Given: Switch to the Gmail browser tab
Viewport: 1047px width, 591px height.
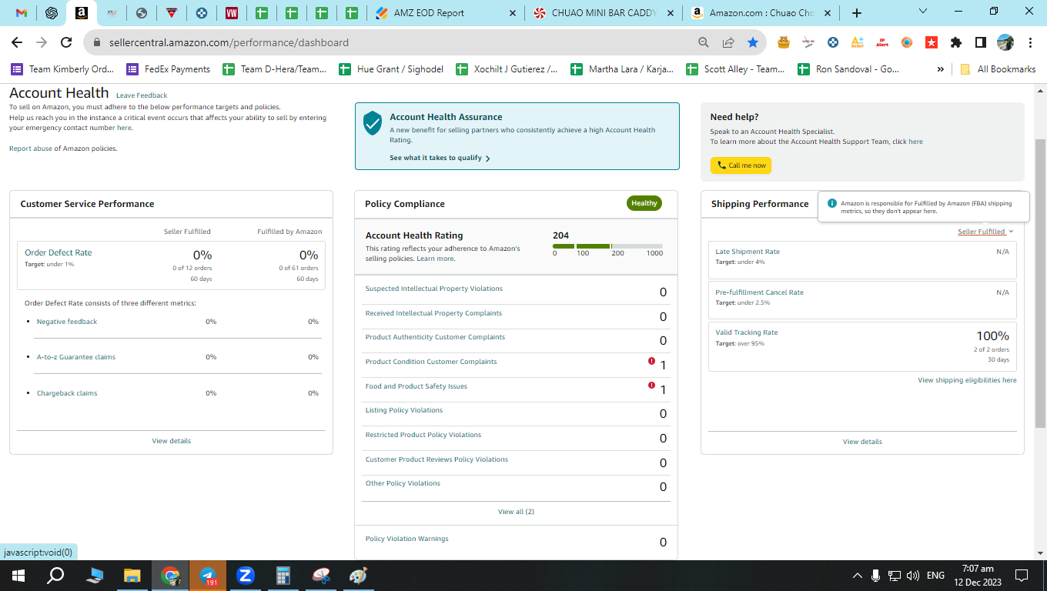Looking at the screenshot, I should [22, 13].
